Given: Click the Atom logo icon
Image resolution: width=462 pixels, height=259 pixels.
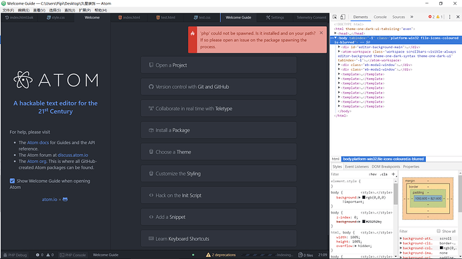Looking at the screenshot, I should tap(23, 80).
